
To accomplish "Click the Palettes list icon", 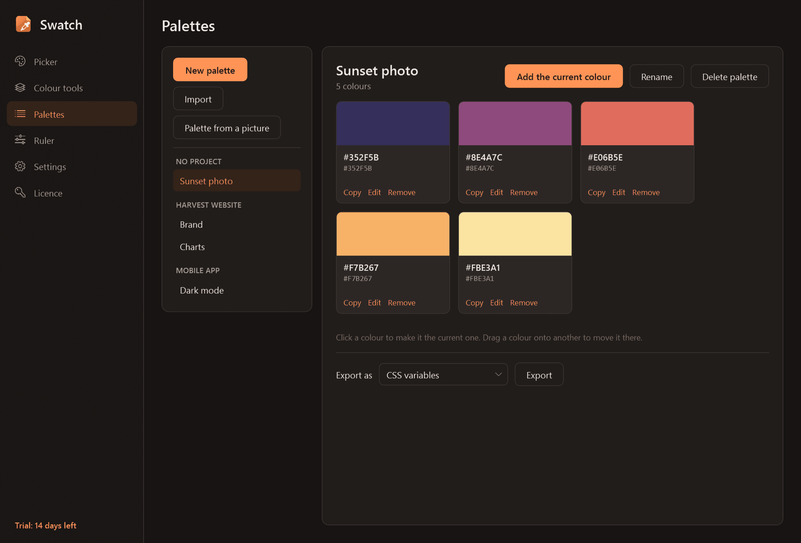I will tap(20, 114).
